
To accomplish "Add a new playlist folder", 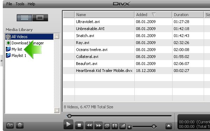I will 10,125.
